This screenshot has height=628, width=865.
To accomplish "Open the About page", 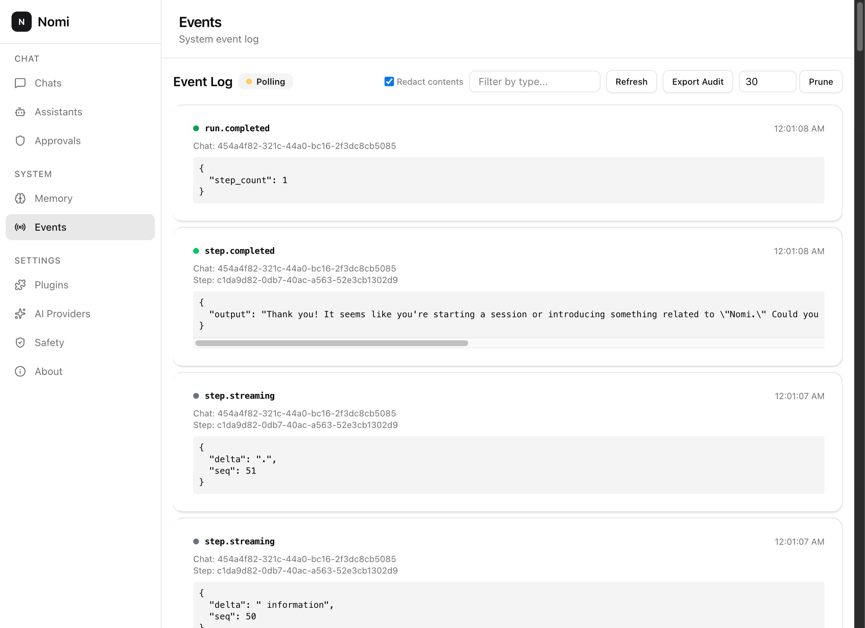I will point(80,372).
